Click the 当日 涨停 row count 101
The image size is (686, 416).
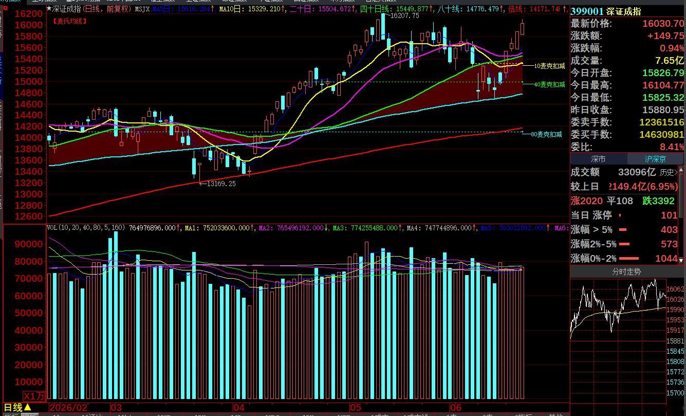pos(669,215)
